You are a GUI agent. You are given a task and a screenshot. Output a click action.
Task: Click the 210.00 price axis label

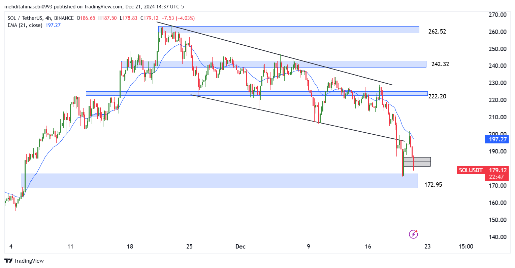[x=497, y=117]
